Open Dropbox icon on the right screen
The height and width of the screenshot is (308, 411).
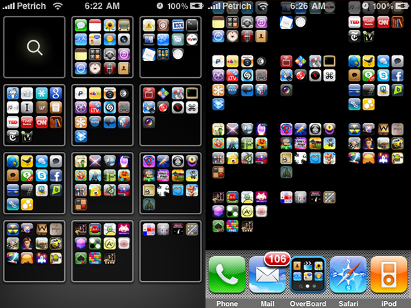tap(218, 105)
